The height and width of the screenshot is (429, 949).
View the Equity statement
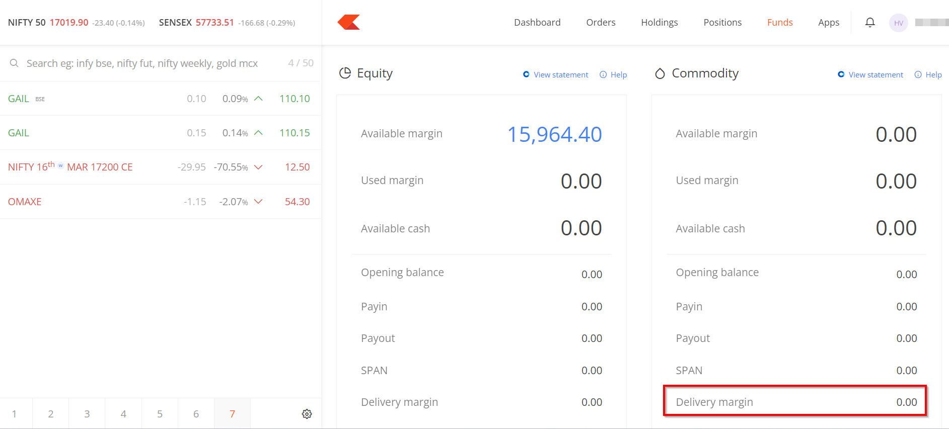pos(560,75)
